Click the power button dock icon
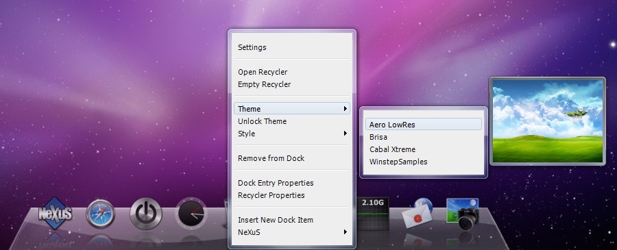Viewport: 617px width, 250px height. click(x=145, y=214)
